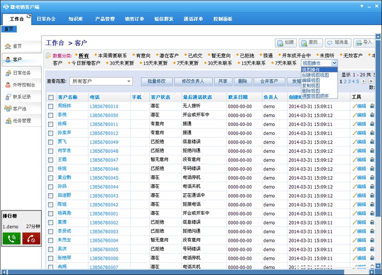The image size is (382, 275).
Task: Go to page 3 of results
Action: coord(349,81)
